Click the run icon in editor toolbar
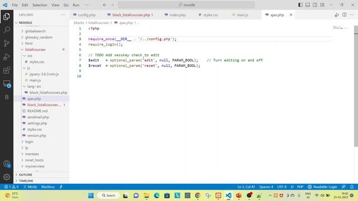The height and width of the screenshot is (201, 358). pos(337,15)
